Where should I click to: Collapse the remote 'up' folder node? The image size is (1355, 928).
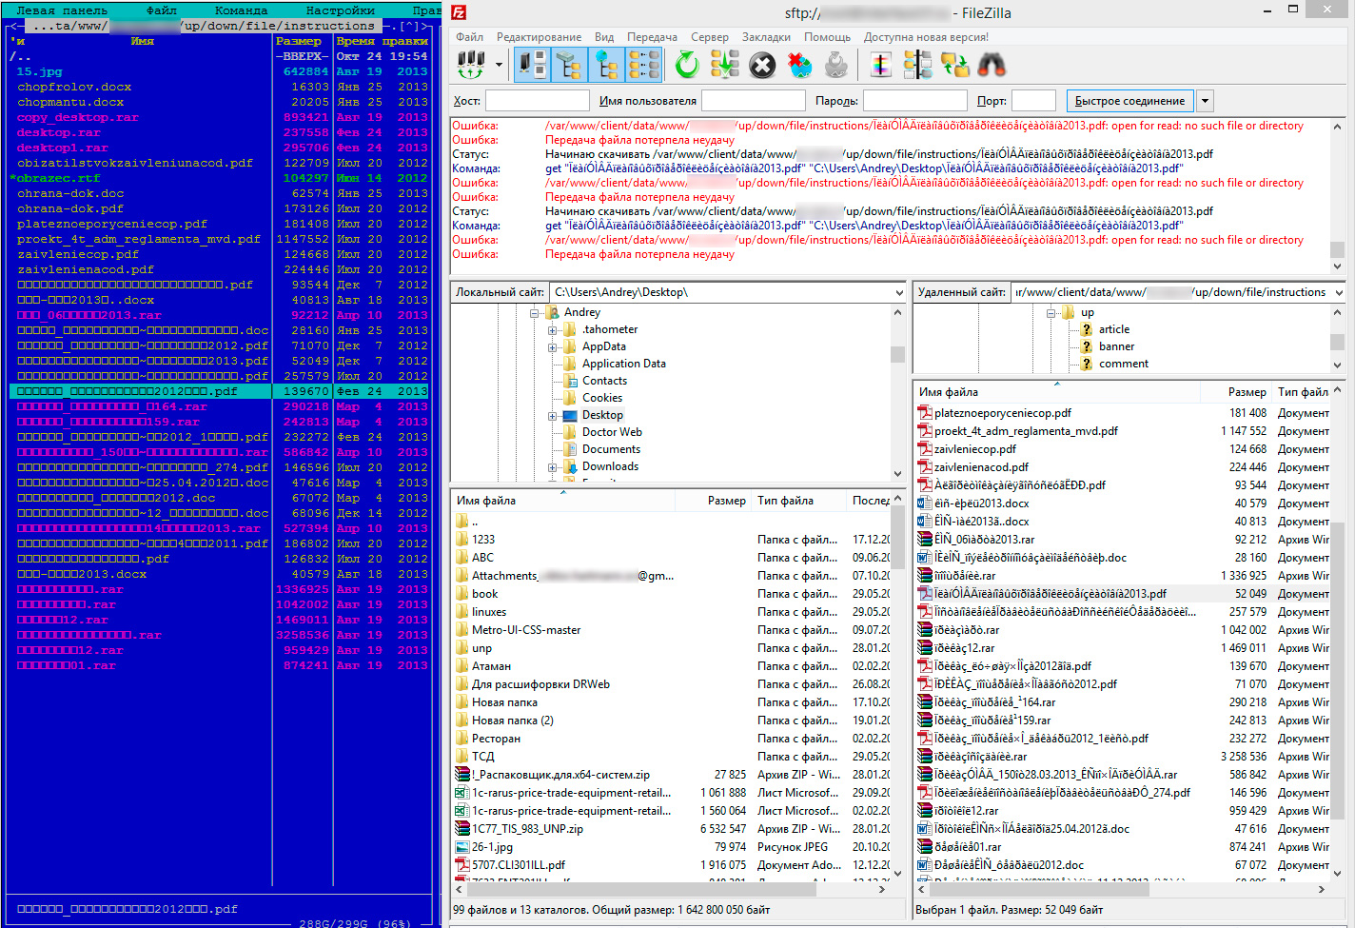(x=1051, y=313)
